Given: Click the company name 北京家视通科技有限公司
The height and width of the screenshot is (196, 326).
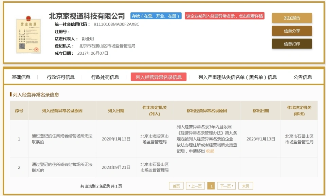Looking at the screenshot, I should coord(87,16).
